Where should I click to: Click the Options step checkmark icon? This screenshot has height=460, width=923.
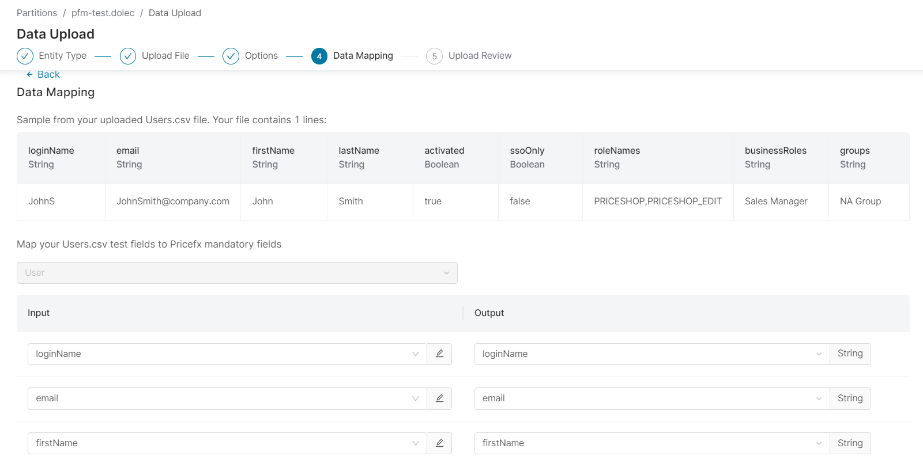pyautogui.click(x=231, y=56)
